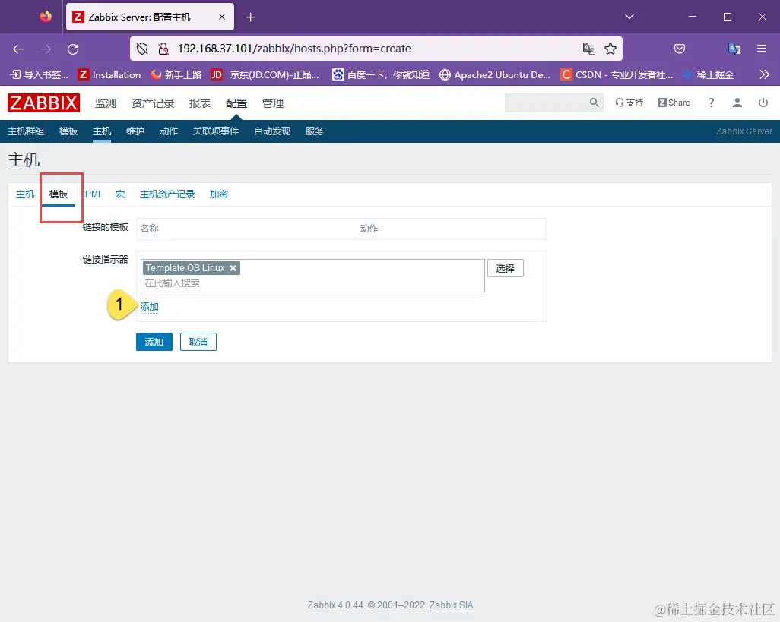This screenshot has width=780, height=622.
Task: Open the Pocket save icon in toolbar
Action: 680,48
